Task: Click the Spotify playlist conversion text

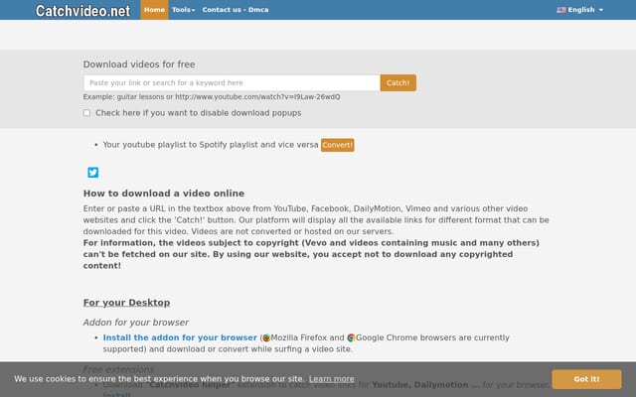Action: click(x=211, y=145)
